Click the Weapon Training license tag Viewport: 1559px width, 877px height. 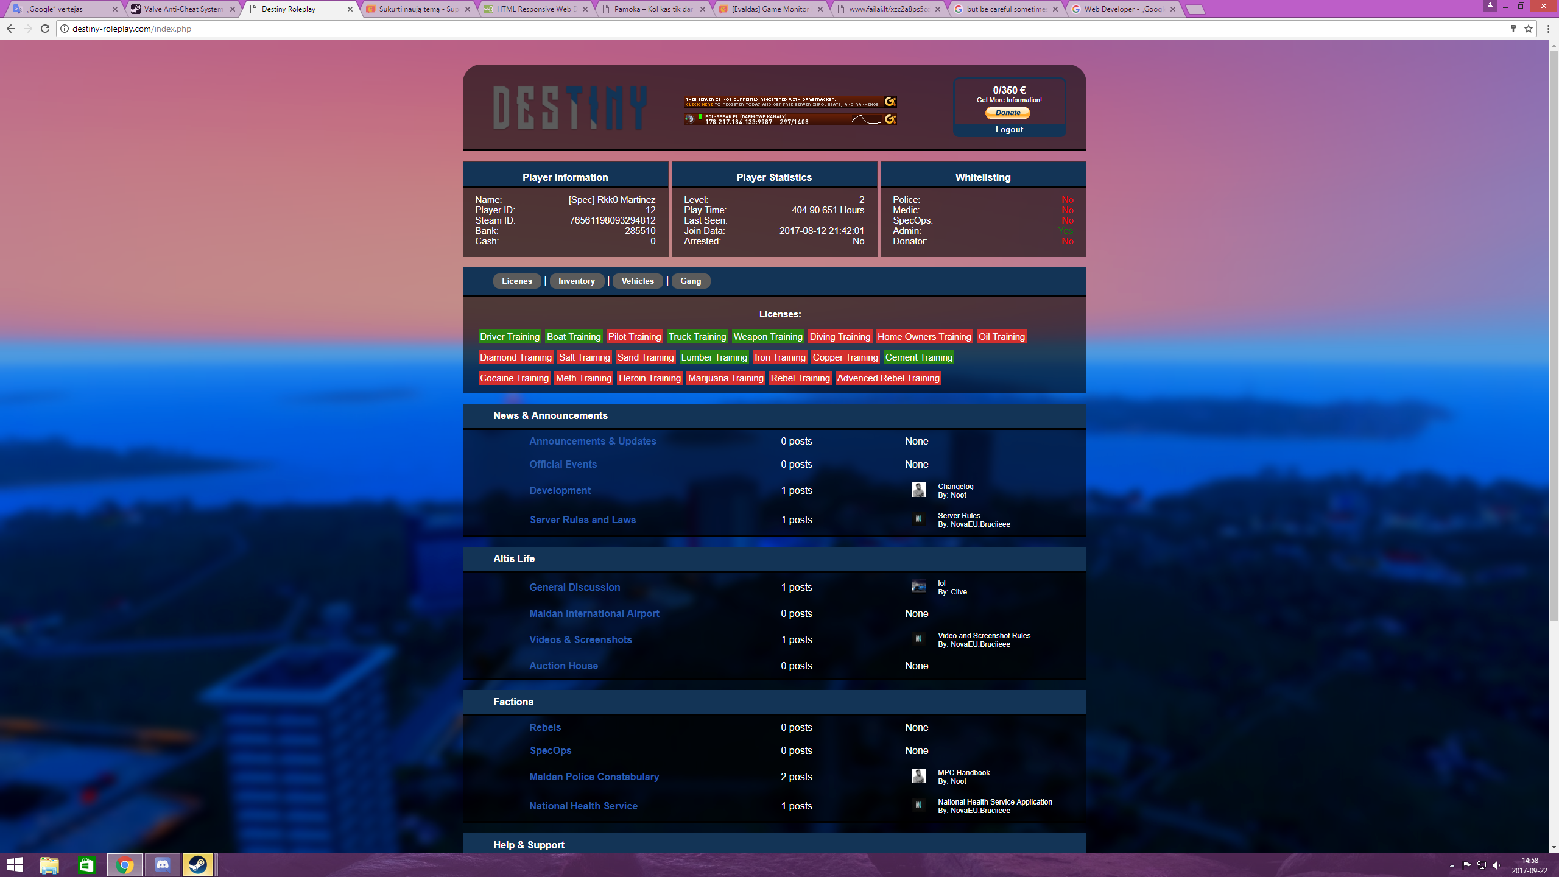tap(768, 337)
